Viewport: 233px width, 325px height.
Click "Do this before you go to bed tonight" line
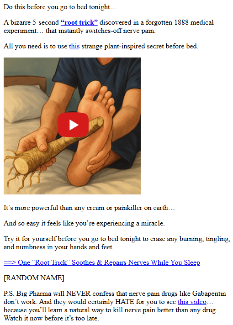60,7
